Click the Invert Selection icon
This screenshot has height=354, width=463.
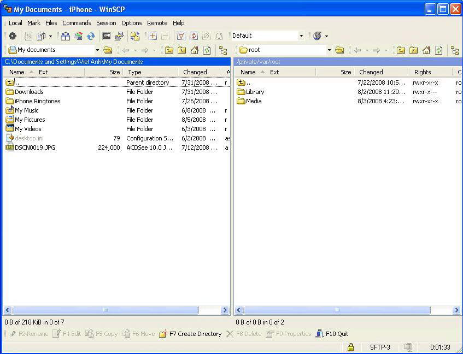194,36
